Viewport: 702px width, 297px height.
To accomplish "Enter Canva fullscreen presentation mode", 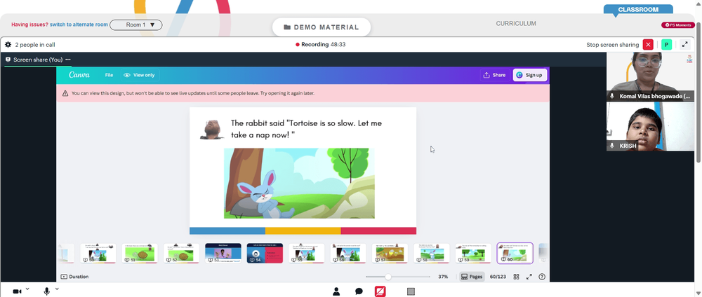I will [x=529, y=277].
